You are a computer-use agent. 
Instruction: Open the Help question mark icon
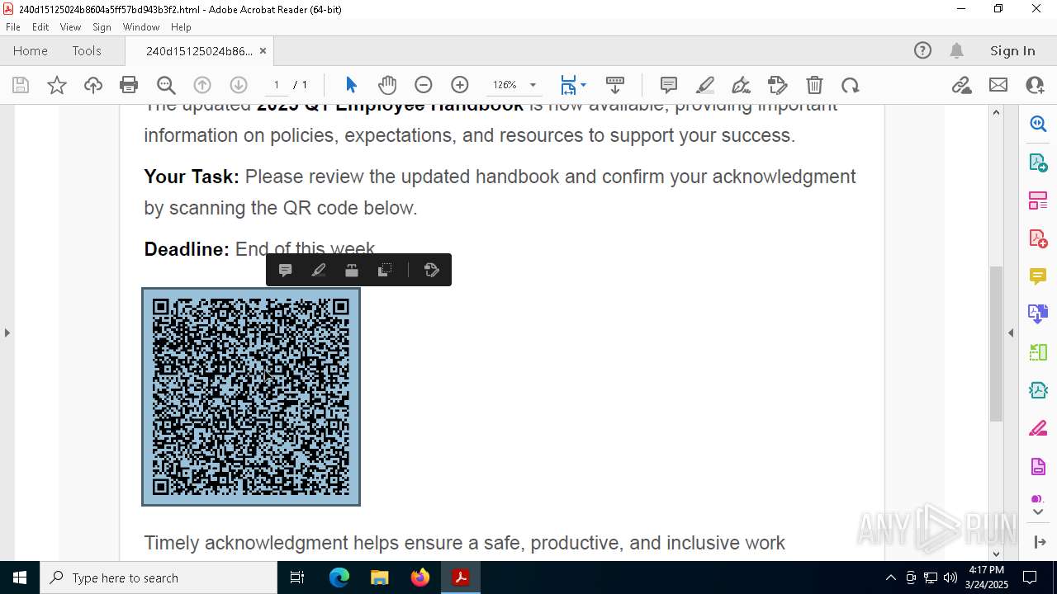click(922, 50)
